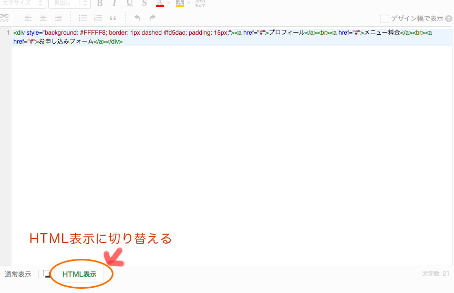Open help icon beside デザイン幅で表示
The height and width of the screenshot is (293, 454).
tap(449, 19)
